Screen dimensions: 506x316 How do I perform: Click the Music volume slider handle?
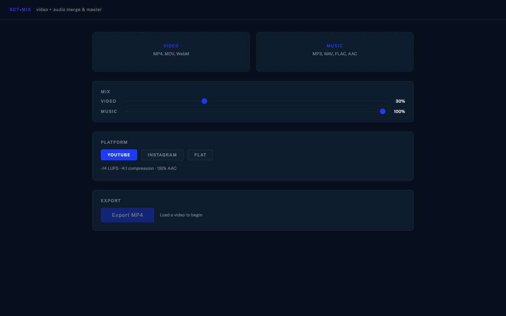[x=382, y=111]
